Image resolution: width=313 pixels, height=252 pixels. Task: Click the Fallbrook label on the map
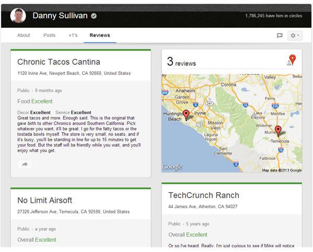point(268,158)
